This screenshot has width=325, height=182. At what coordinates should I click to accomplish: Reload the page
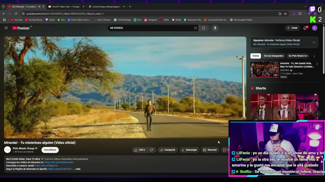(16, 14)
